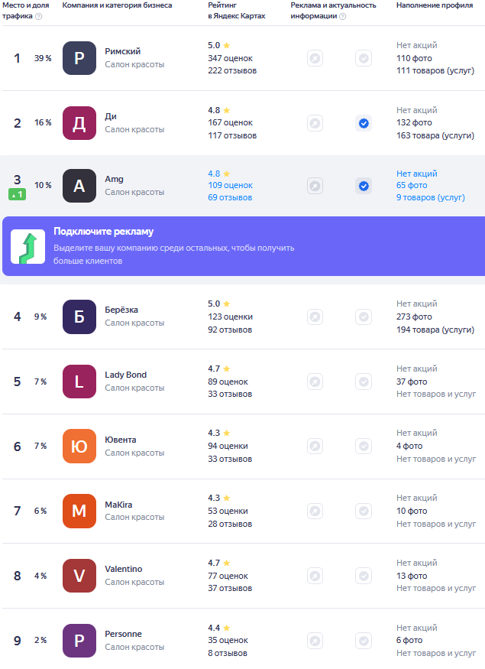
Task: Click the green arrow icon on the promo banner
Action: tap(27, 246)
